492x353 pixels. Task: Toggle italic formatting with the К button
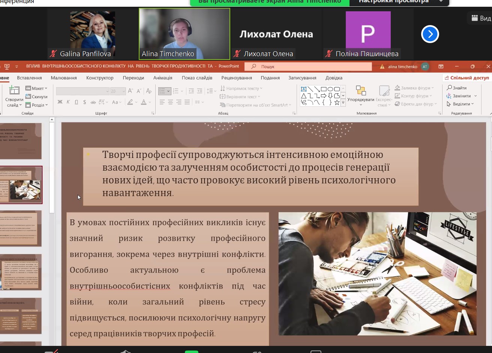coord(68,102)
